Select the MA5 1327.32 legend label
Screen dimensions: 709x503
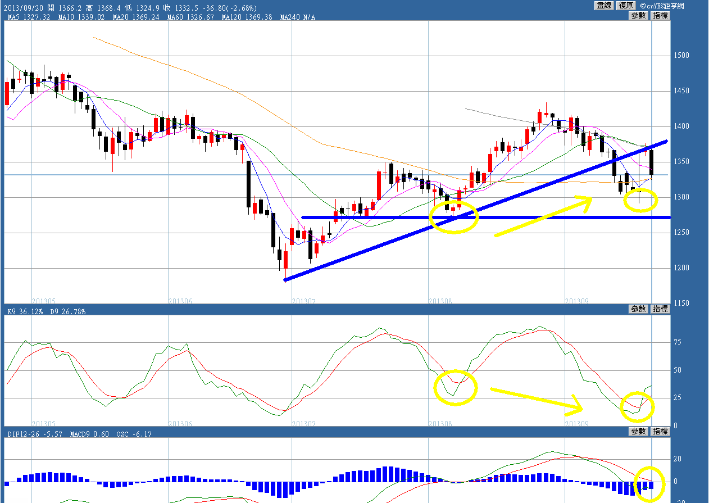click(29, 17)
